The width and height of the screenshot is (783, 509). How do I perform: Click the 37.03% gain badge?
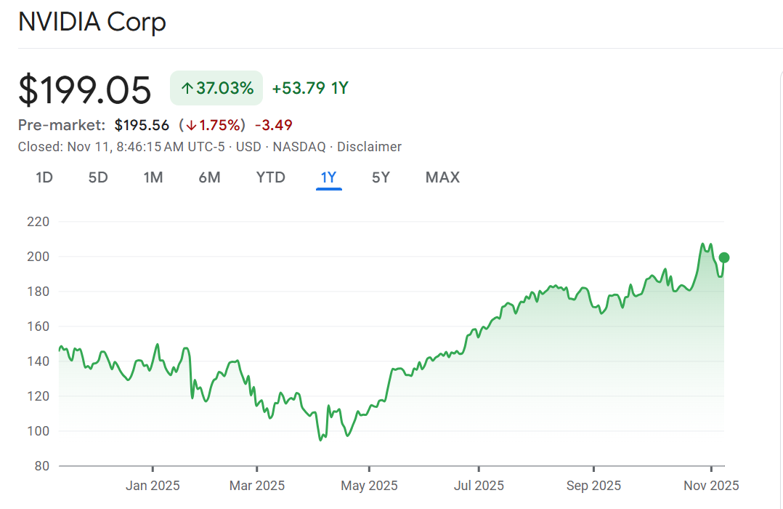[x=216, y=89]
